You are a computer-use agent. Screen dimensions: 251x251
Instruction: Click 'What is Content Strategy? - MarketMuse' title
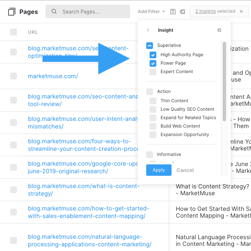point(213,190)
